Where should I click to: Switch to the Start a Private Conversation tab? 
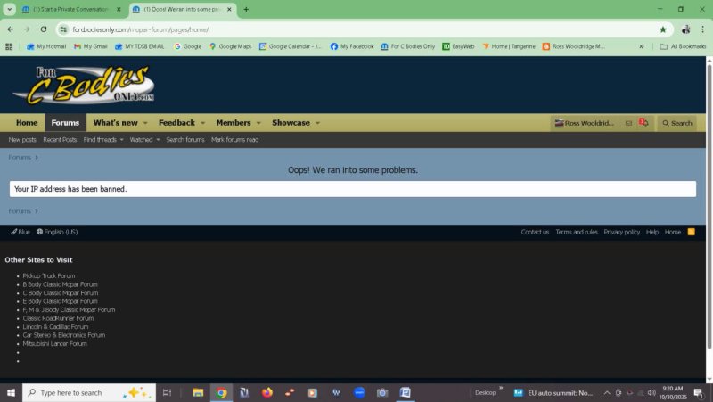pyautogui.click(x=71, y=9)
